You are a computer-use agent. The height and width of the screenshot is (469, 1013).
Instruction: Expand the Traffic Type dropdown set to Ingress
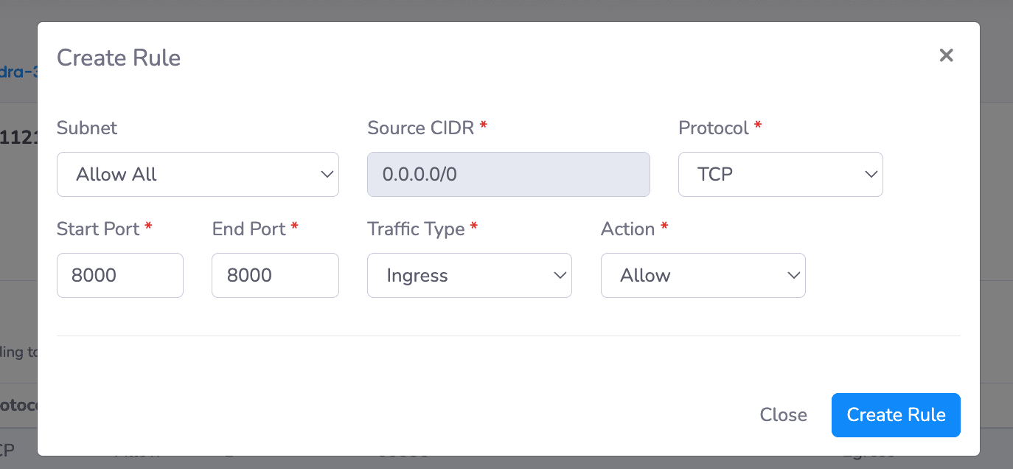point(469,276)
